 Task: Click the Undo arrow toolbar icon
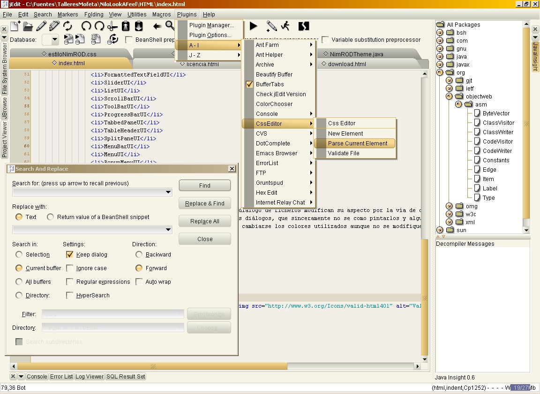pos(86,26)
